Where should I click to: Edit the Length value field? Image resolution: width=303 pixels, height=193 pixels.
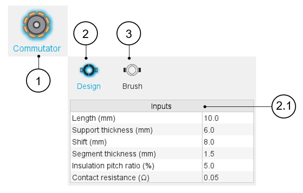pyautogui.click(x=227, y=118)
